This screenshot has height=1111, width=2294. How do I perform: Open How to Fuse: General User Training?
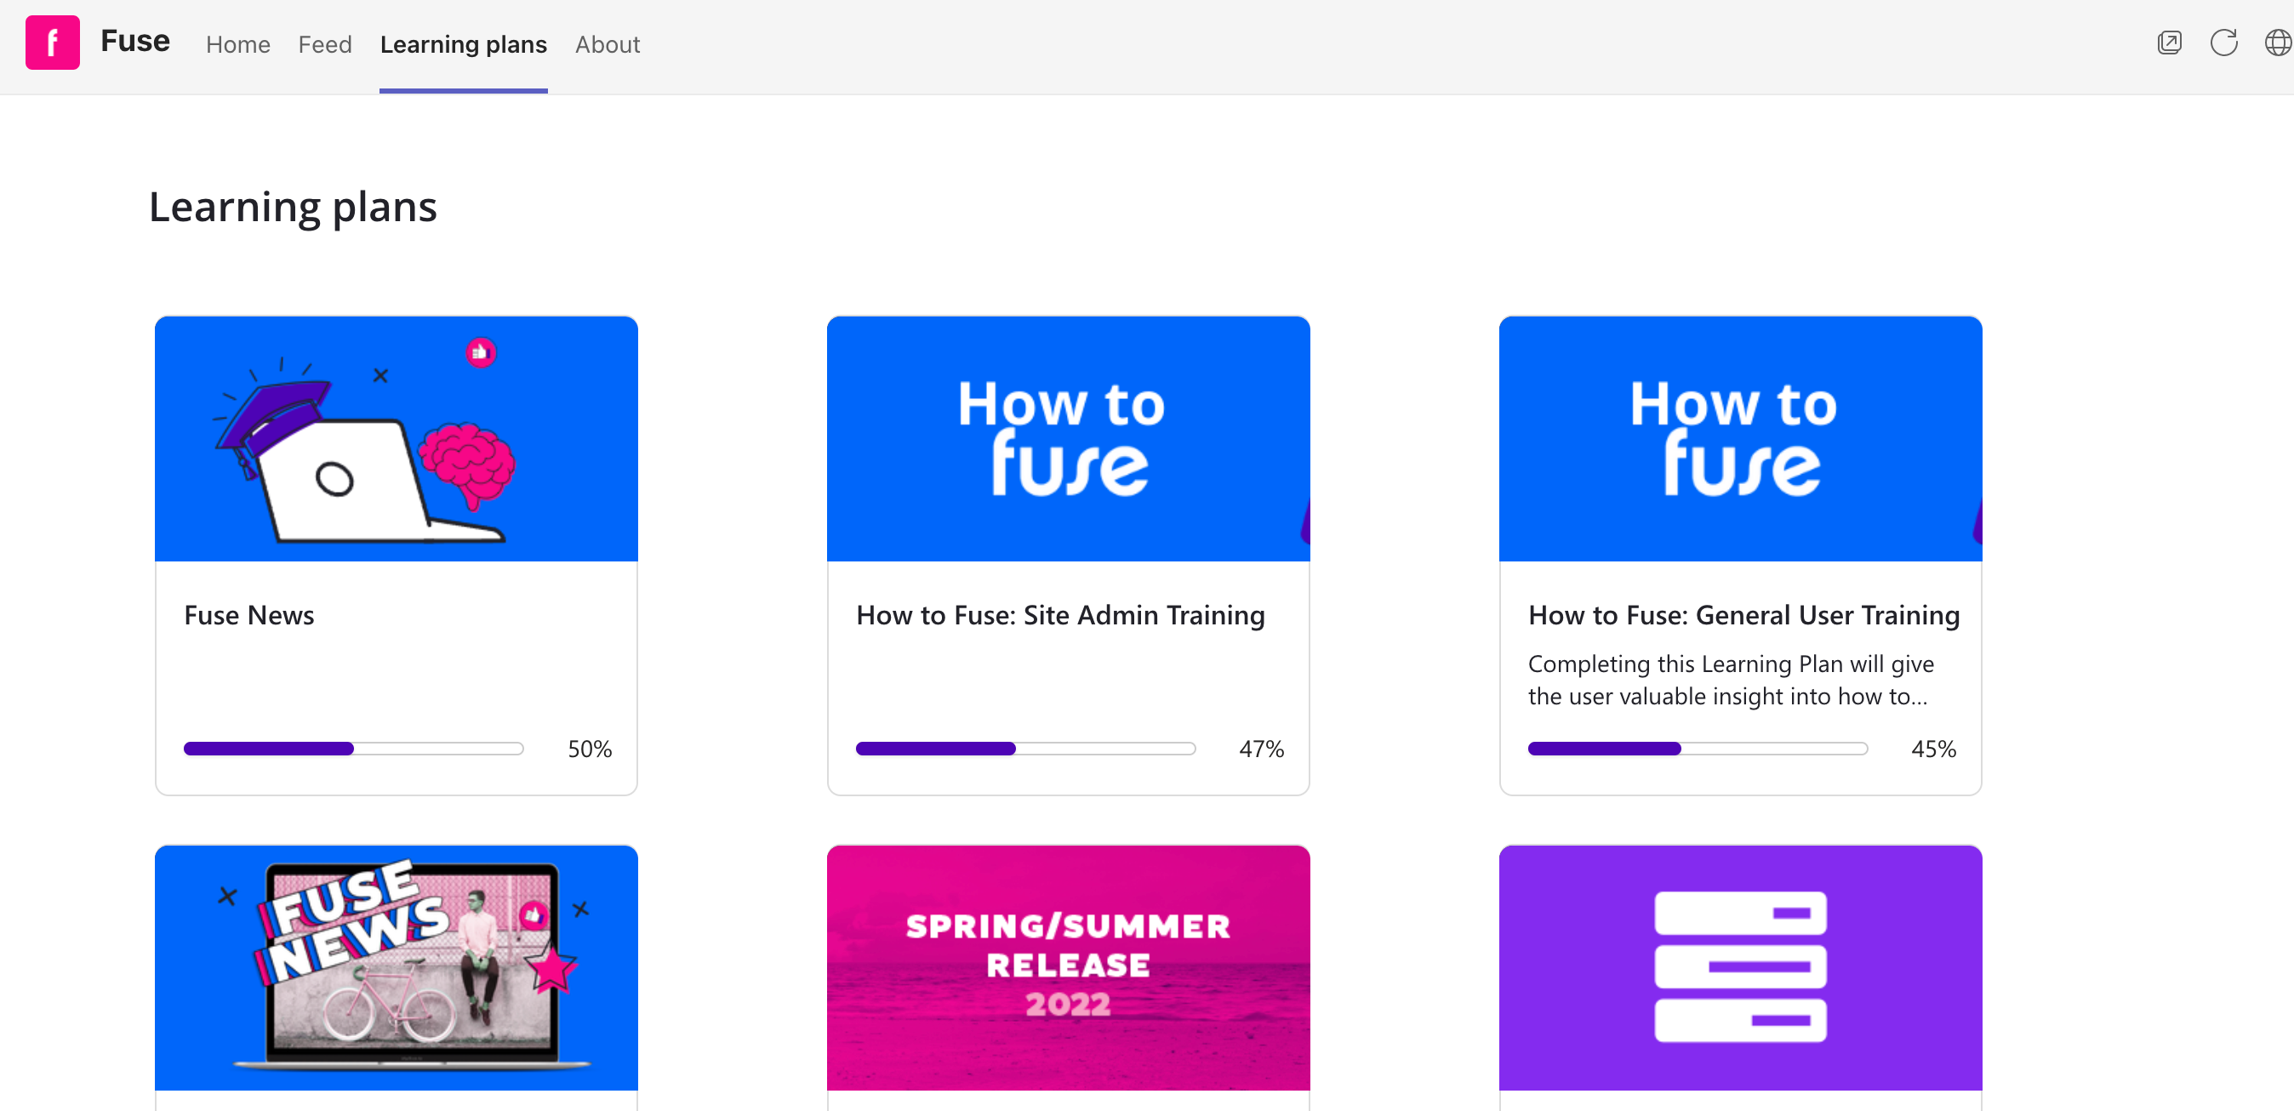tap(1743, 615)
